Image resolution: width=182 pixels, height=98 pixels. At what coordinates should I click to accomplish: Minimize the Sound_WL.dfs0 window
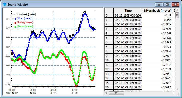159,5
